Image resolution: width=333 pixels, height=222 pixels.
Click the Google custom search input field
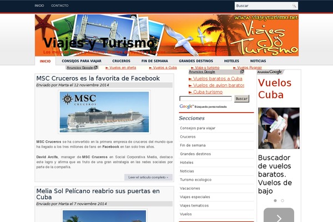point(205,99)
